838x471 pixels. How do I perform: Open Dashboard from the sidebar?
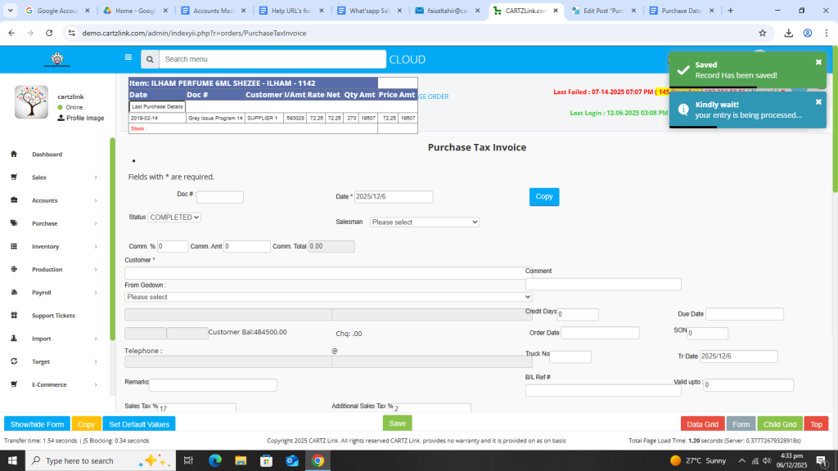47,155
